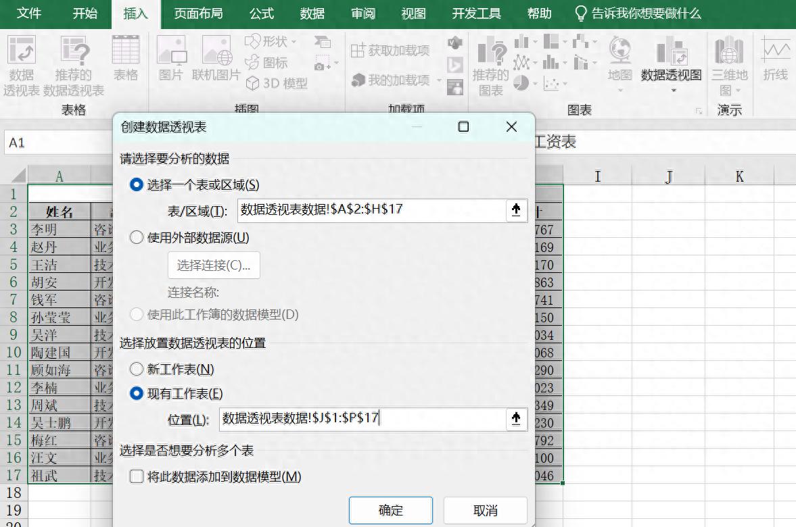Click the Maps (地图) globe icon
Viewport: 796px width, 527px height.
coord(620,51)
